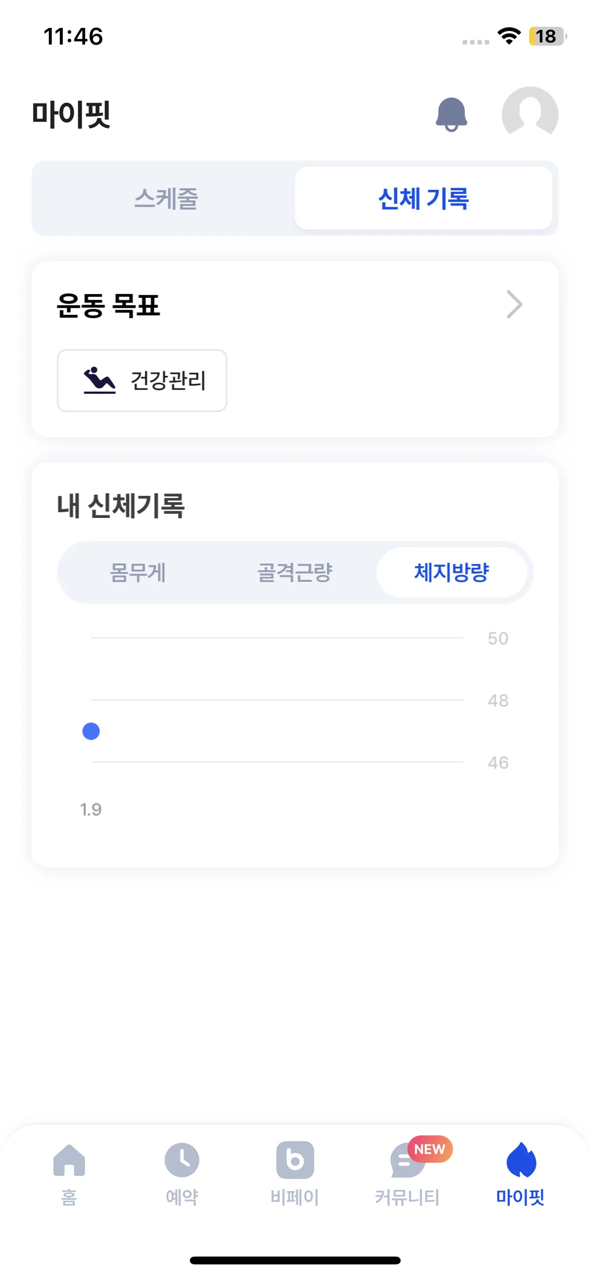The width and height of the screenshot is (590, 1277).
Task: Expand 운동 목표 with the chevron arrow
Action: coord(514,305)
